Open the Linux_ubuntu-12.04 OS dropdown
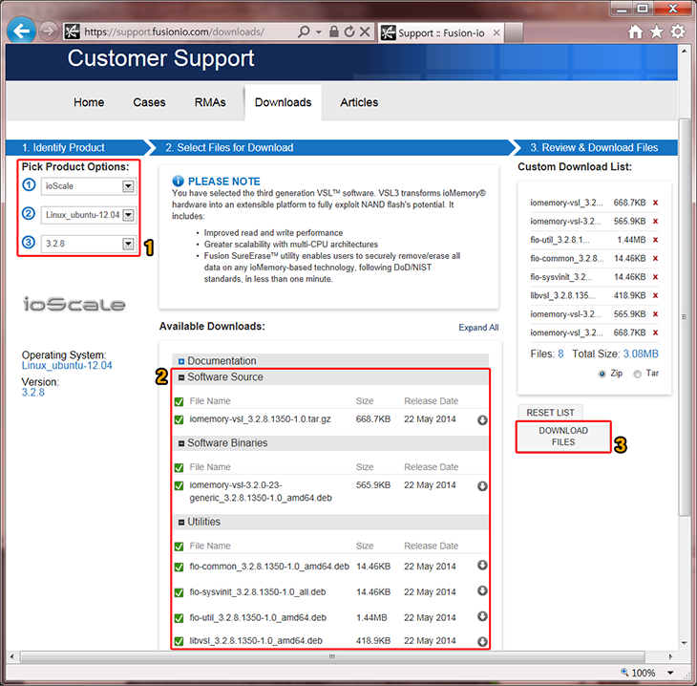The height and width of the screenshot is (686, 697). tap(128, 215)
